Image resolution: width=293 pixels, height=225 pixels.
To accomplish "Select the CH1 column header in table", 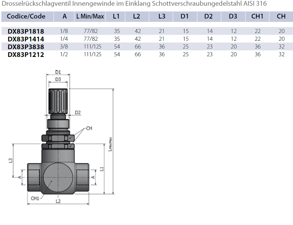I will coord(257,17).
